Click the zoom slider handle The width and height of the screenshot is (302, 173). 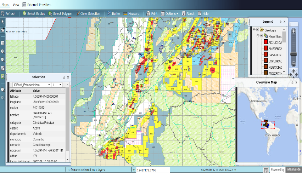(293, 54)
